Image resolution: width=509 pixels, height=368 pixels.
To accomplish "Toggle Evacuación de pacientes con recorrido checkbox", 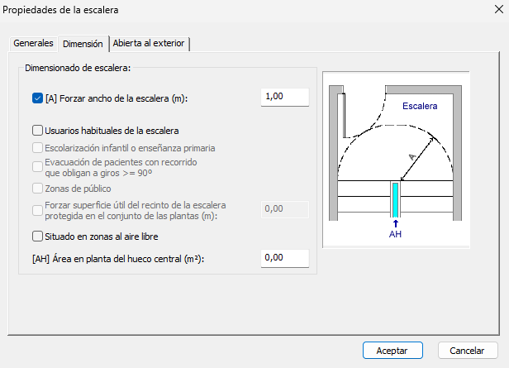I will [37, 167].
